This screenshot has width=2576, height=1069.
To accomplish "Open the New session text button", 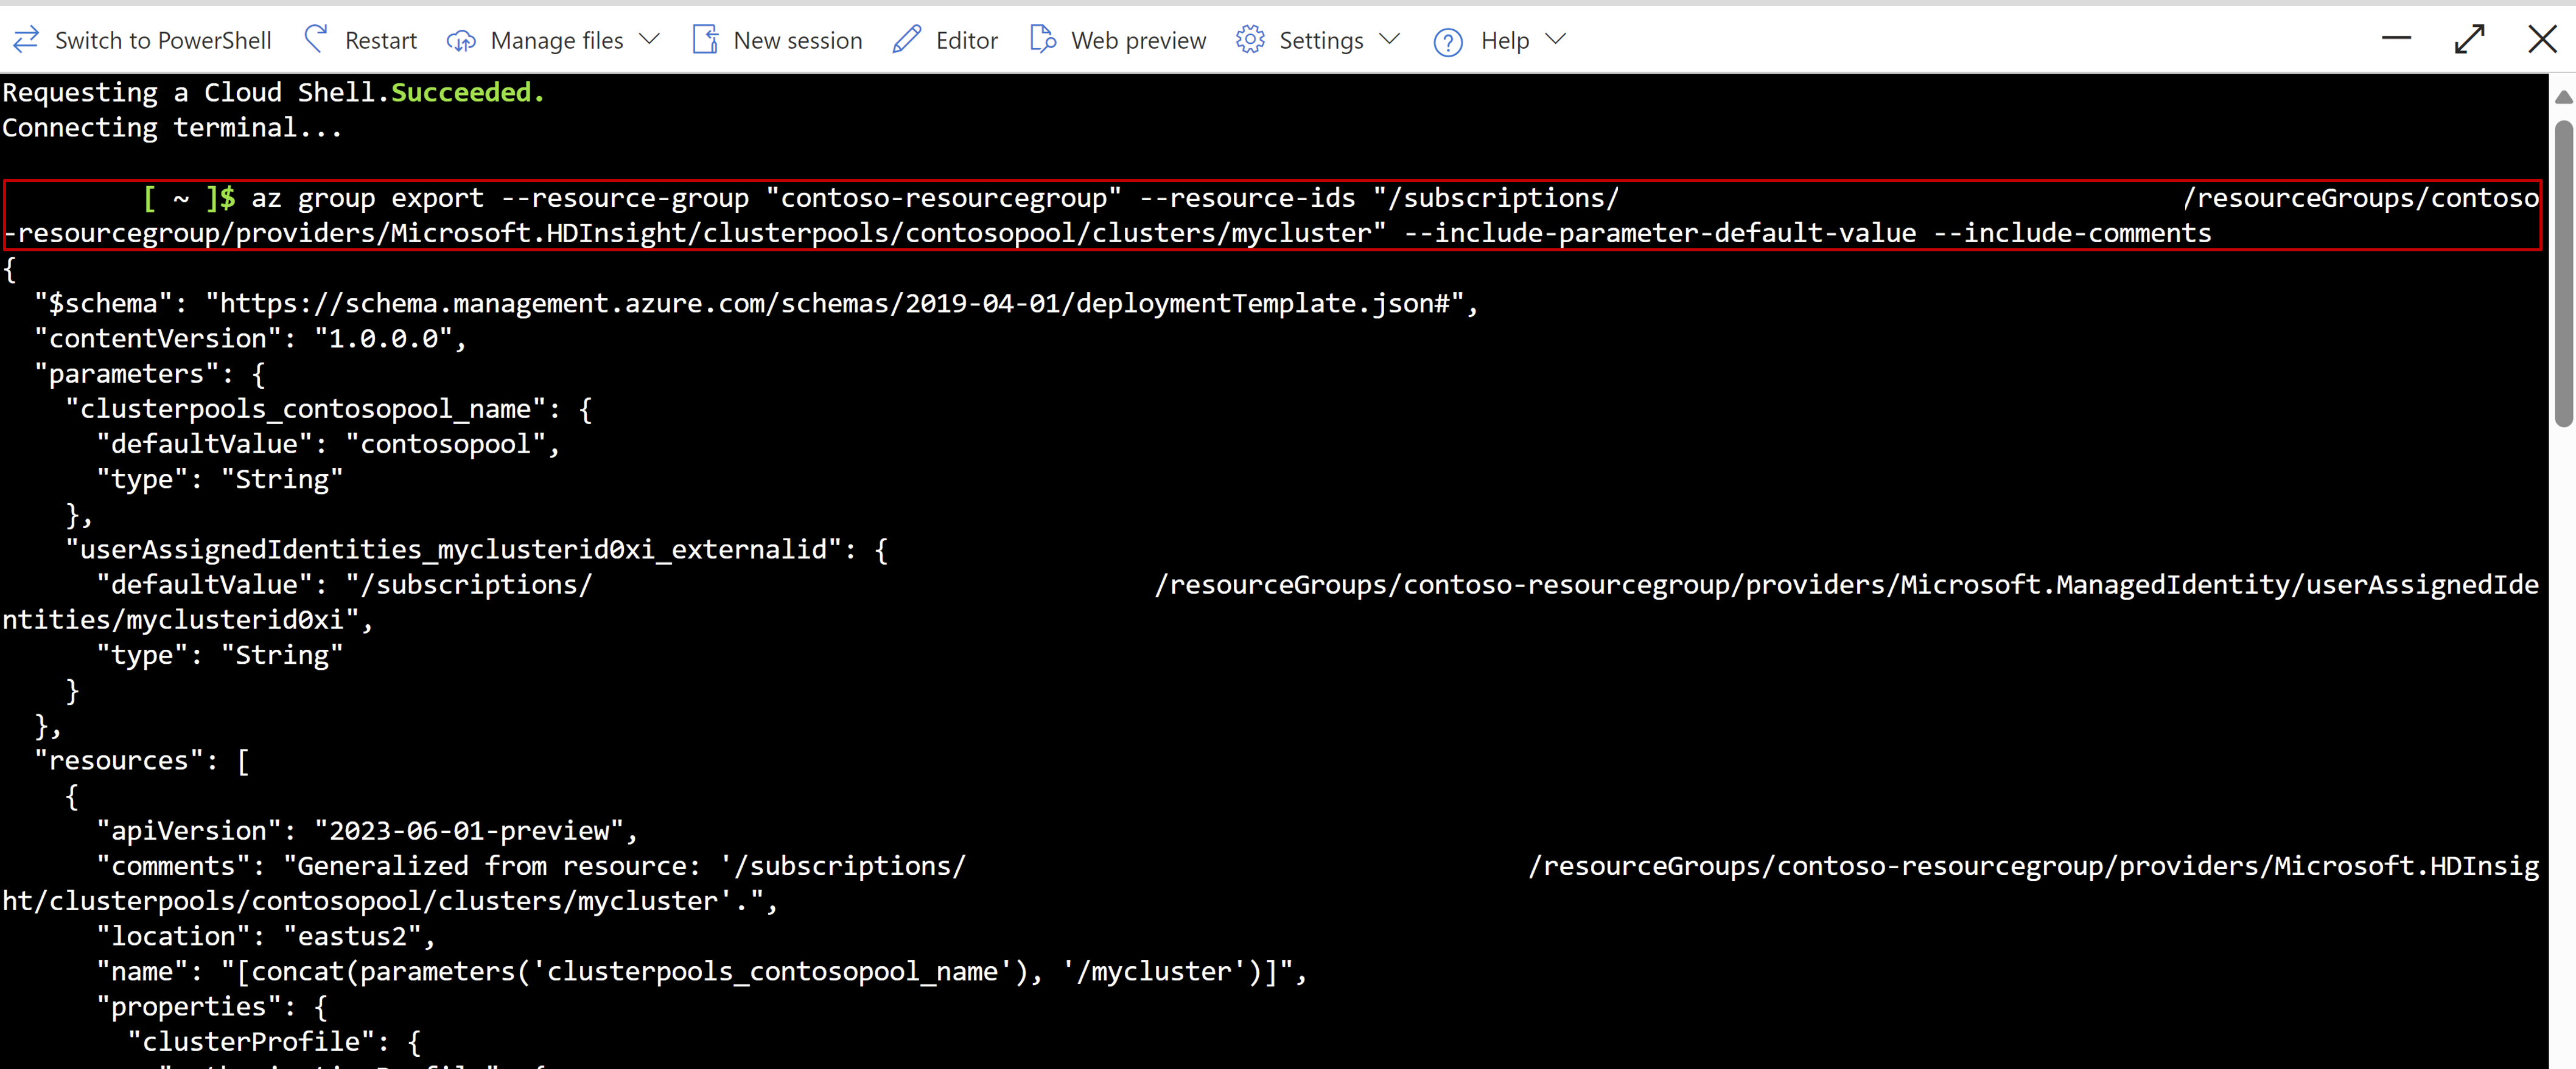I will click(x=797, y=41).
